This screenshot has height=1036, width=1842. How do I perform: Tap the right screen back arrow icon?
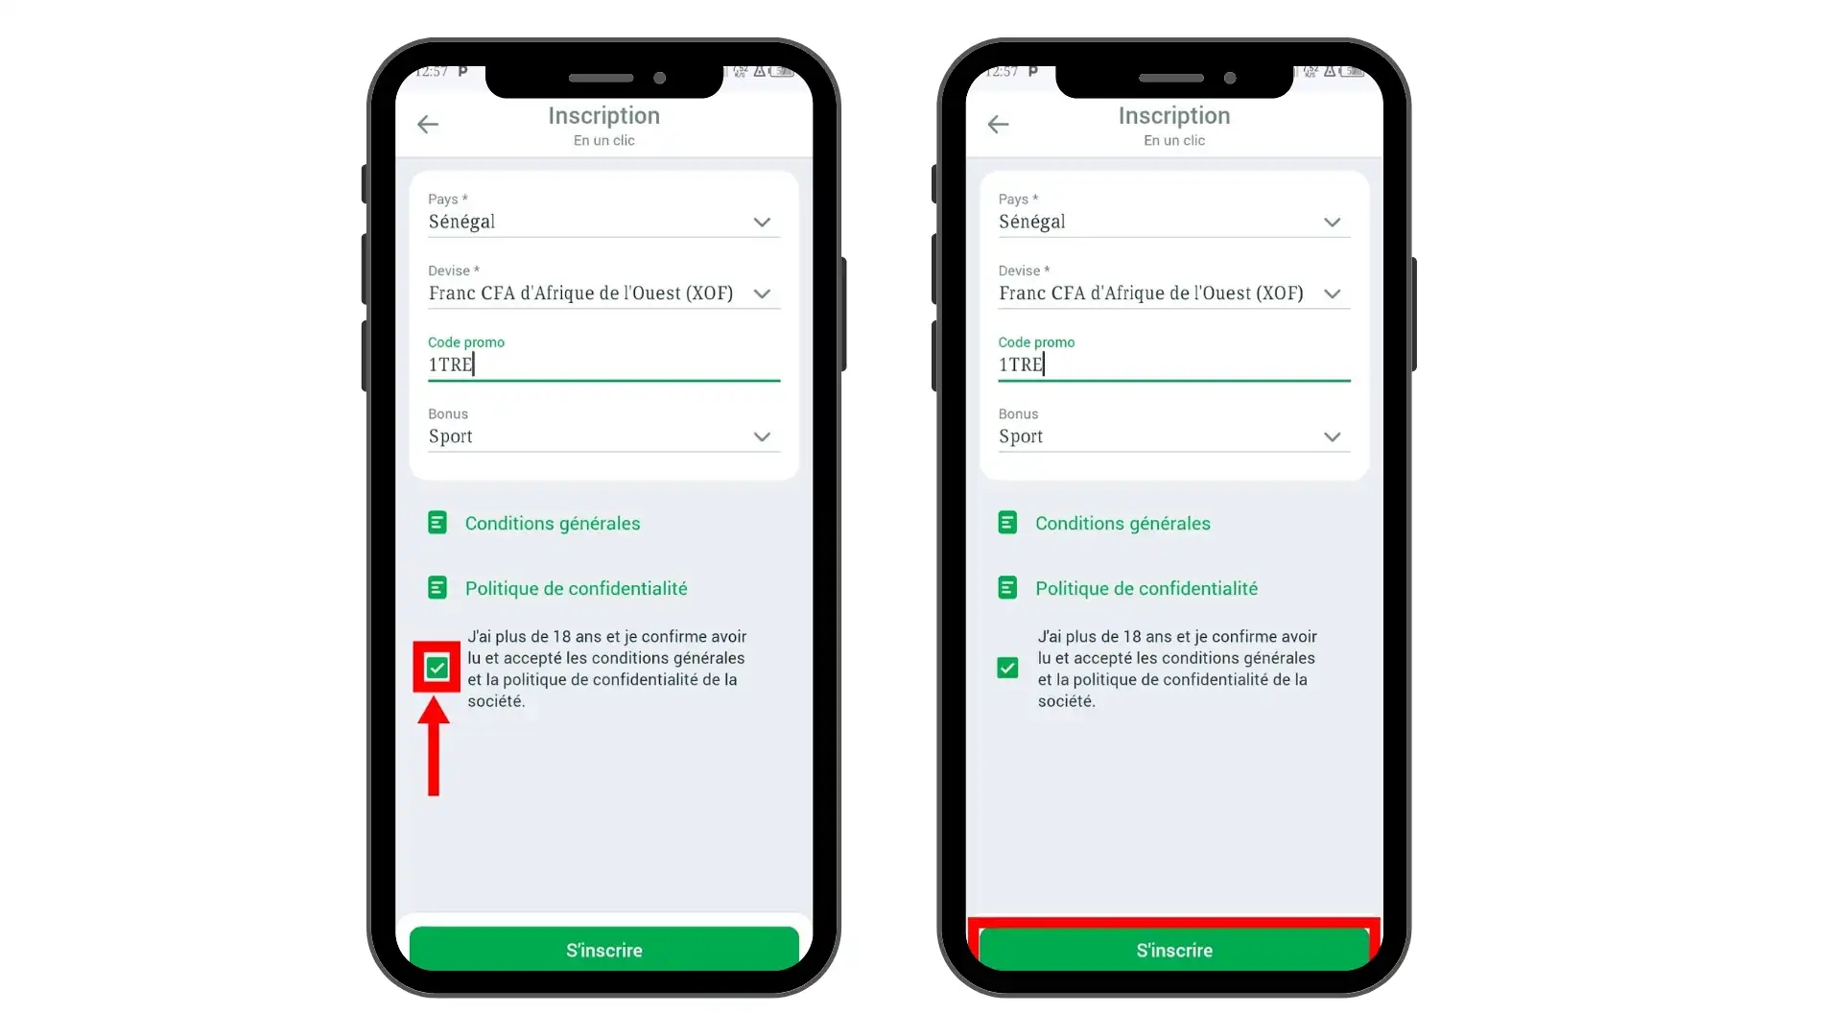pyautogui.click(x=998, y=123)
